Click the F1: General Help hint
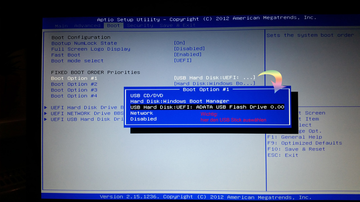This screenshot has width=360, height=202. tap(294, 137)
